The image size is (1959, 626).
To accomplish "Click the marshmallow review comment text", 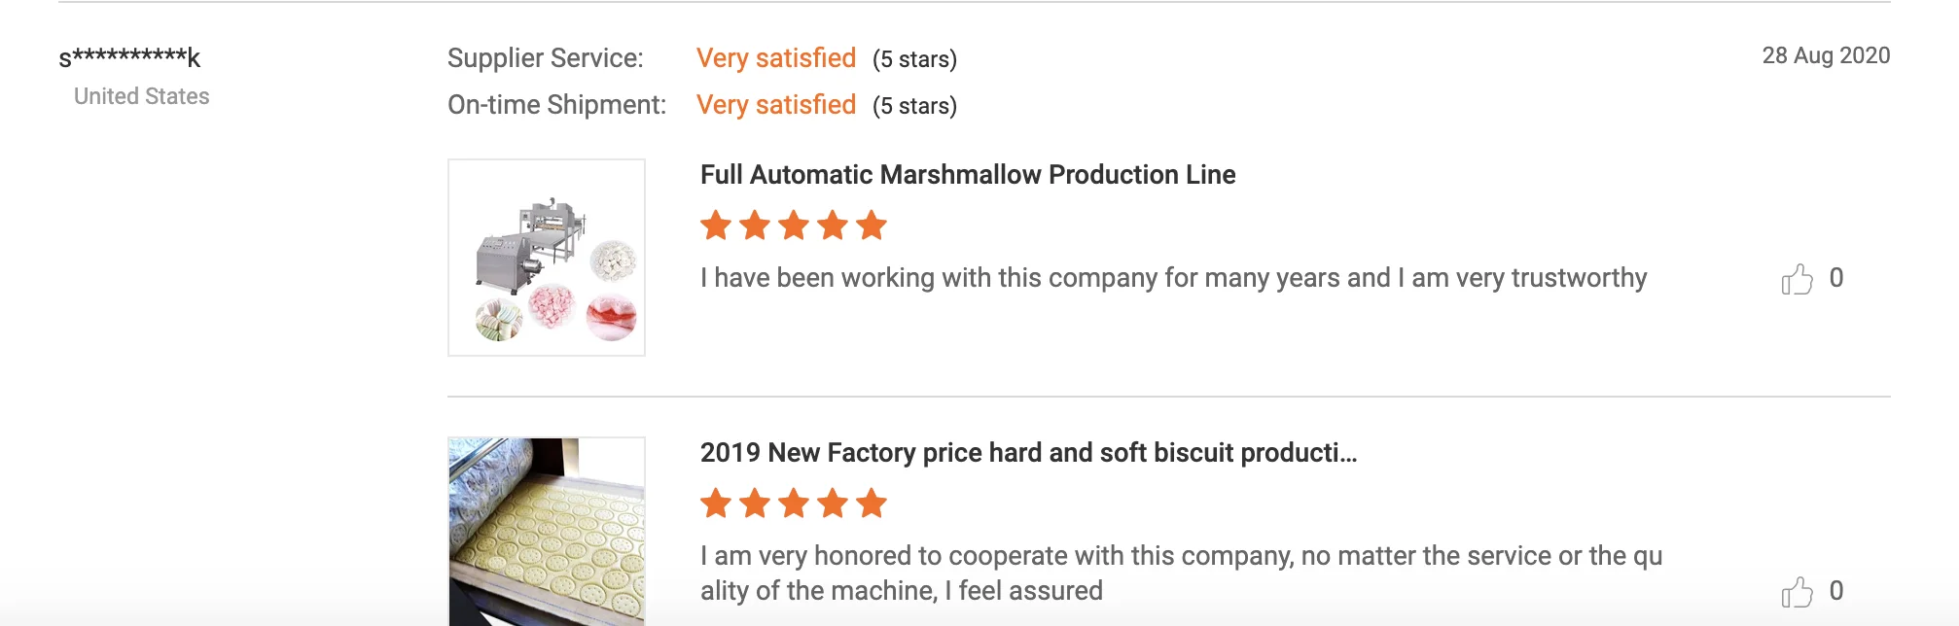I will point(1173,278).
